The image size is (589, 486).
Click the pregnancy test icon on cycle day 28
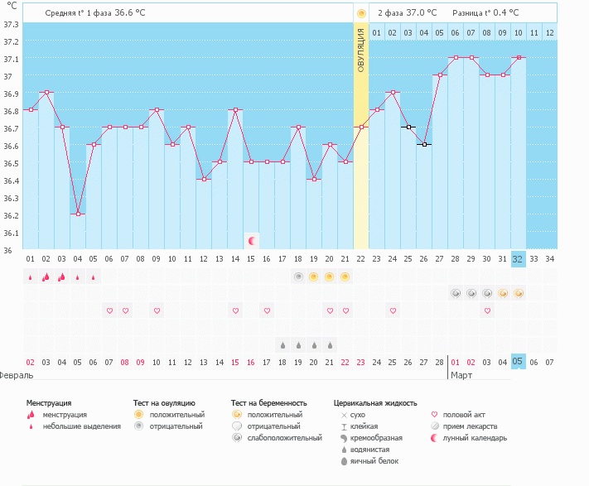tap(456, 293)
